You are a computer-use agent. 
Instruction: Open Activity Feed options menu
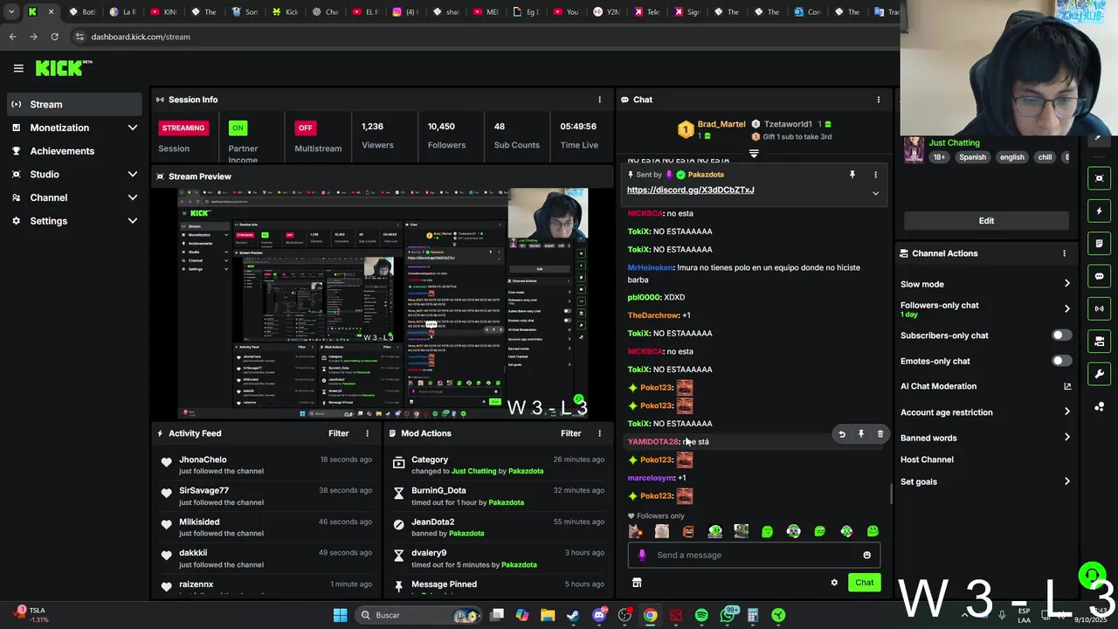(367, 433)
